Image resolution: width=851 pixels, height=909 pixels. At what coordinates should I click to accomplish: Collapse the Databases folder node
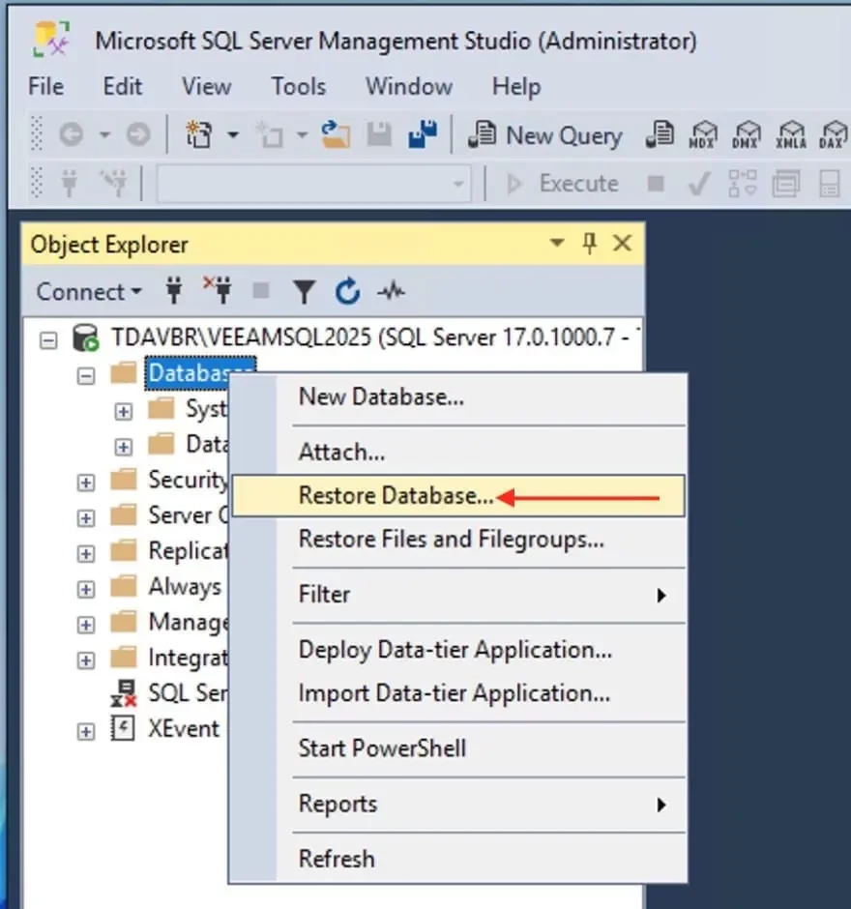(x=86, y=375)
